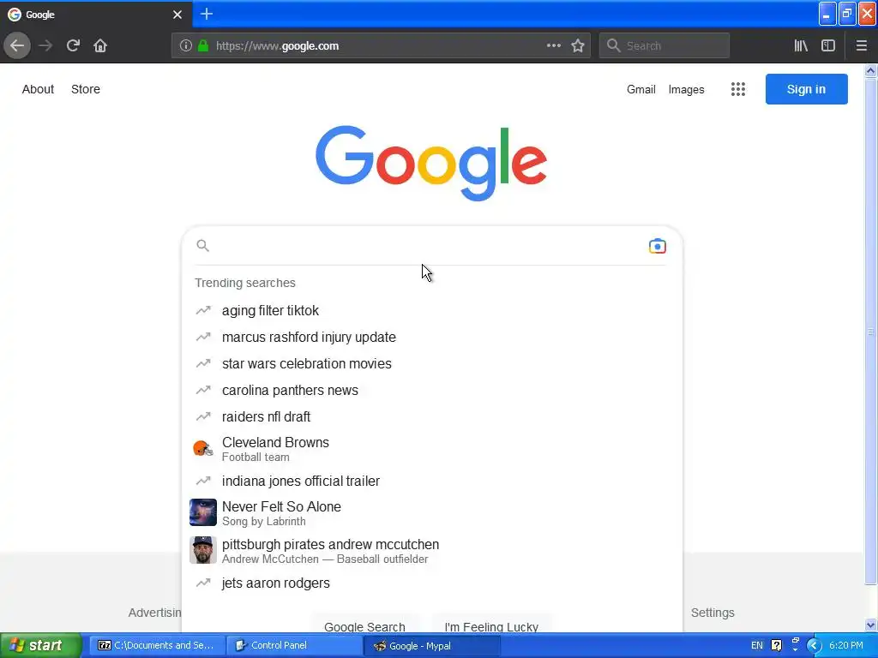
Task: Open the Store link
Action: click(x=86, y=89)
